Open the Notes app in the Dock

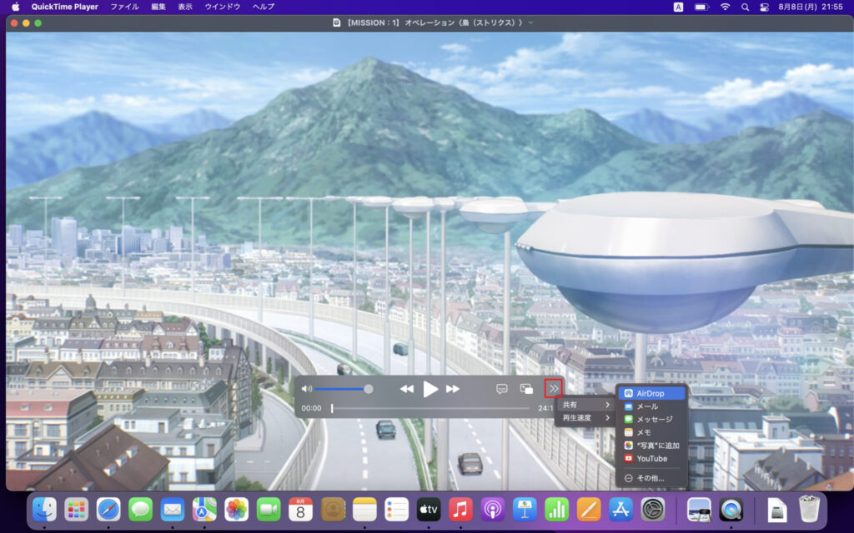(x=364, y=510)
